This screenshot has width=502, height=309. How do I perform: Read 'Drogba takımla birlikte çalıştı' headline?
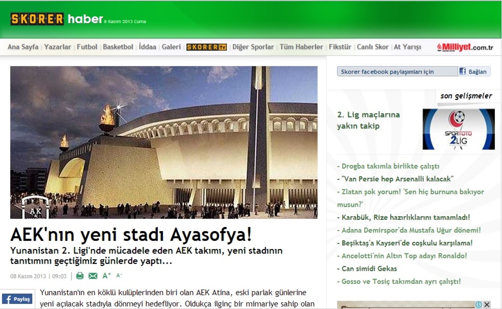click(390, 166)
